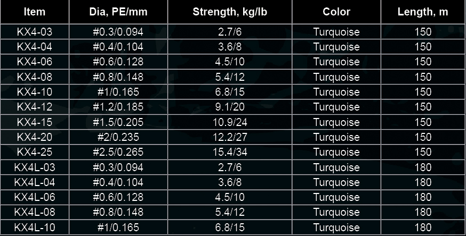Image resolution: width=466 pixels, height=236 pixels.
Task: Select the Color column header
Action: 336,12
